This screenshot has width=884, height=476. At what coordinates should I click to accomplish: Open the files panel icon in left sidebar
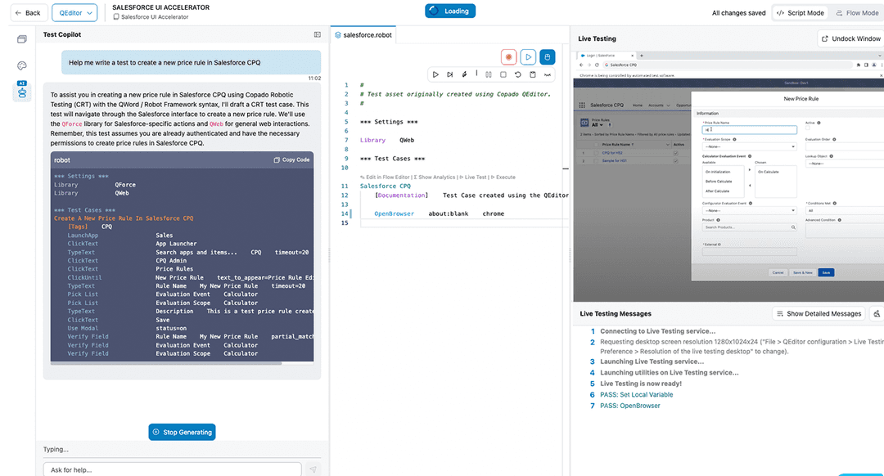coord(21,39)
